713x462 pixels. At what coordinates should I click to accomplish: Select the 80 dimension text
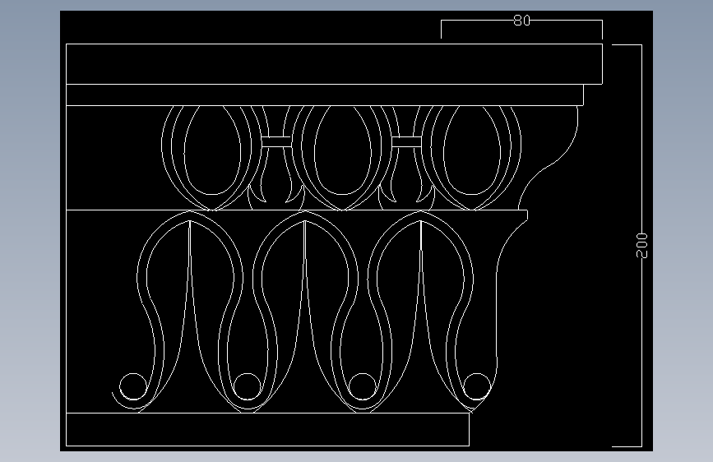(521, 21)
